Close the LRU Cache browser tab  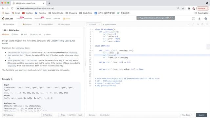pyautogui.click(x=44, y=3)
